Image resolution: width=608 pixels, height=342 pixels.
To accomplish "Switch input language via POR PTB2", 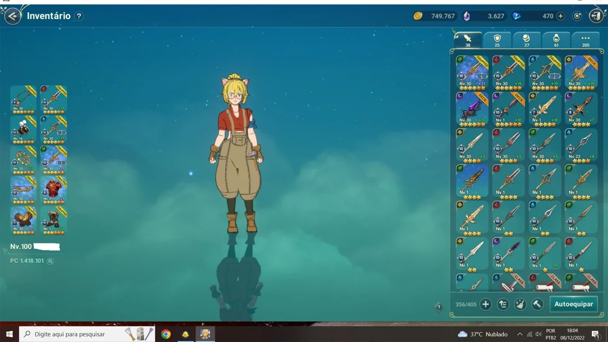I will 551,334.
